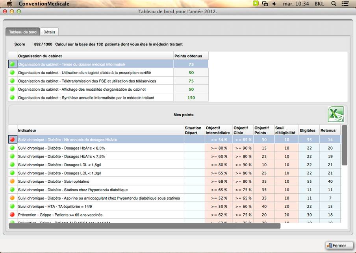Select row Aspirine ou anticoagulant chez l'hypertendu

pyautogui.click(x=174, y=198)
